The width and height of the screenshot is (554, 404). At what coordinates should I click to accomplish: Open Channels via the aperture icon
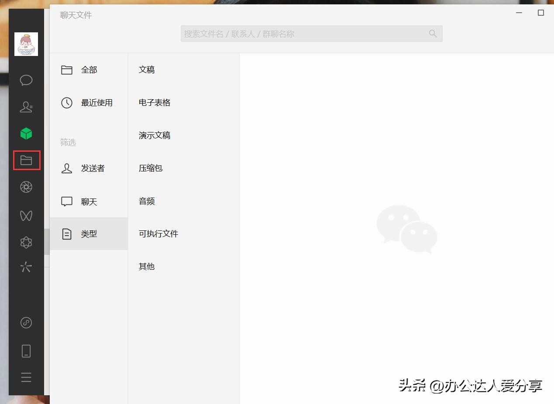(26, 187)
